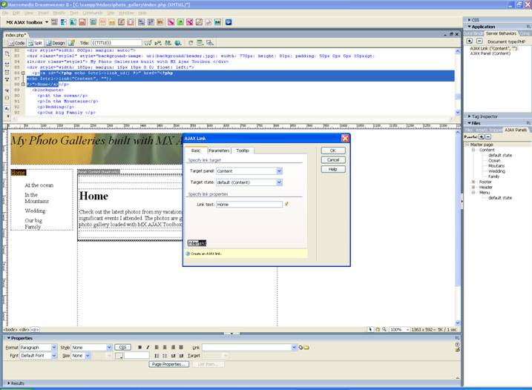Screen dimensions: 532x390
Task: Toggle italic in Properties panel
Action: (x=148, y=347)
